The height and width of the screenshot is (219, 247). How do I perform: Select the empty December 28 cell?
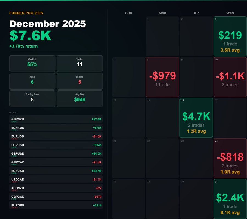128,199
